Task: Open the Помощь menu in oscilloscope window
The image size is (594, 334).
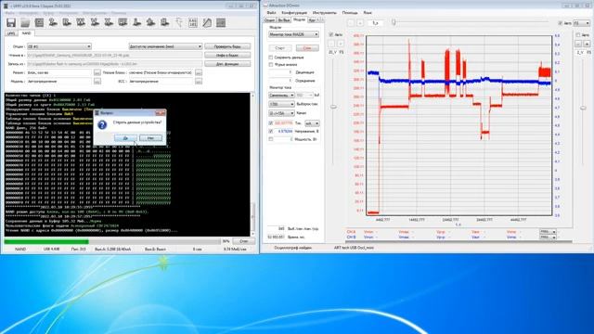Action: (350, 12)
